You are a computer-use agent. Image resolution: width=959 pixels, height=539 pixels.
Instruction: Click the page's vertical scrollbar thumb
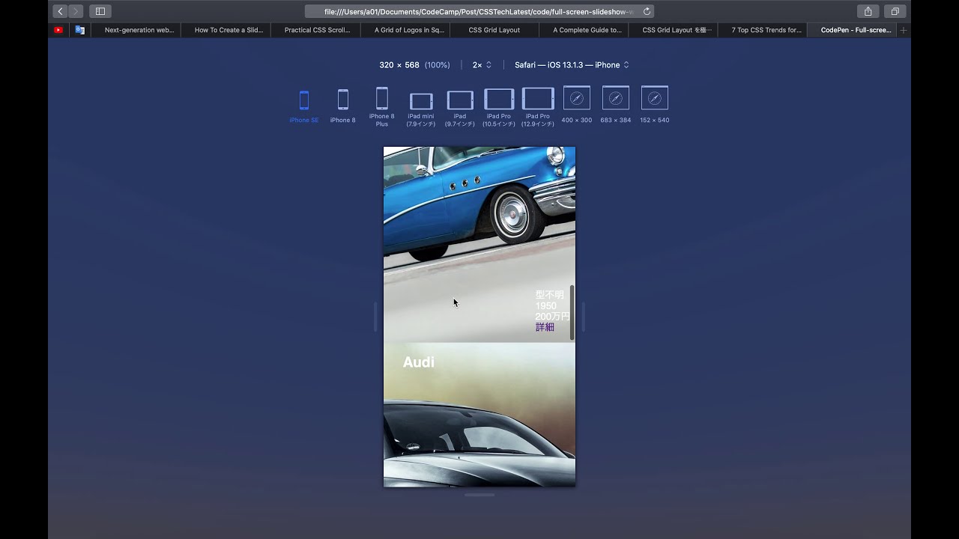[572, 312]
